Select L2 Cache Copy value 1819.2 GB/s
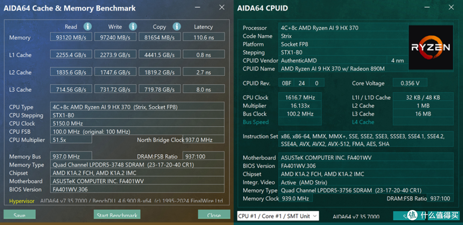This screenshot has height=225, width=463. 159,72
